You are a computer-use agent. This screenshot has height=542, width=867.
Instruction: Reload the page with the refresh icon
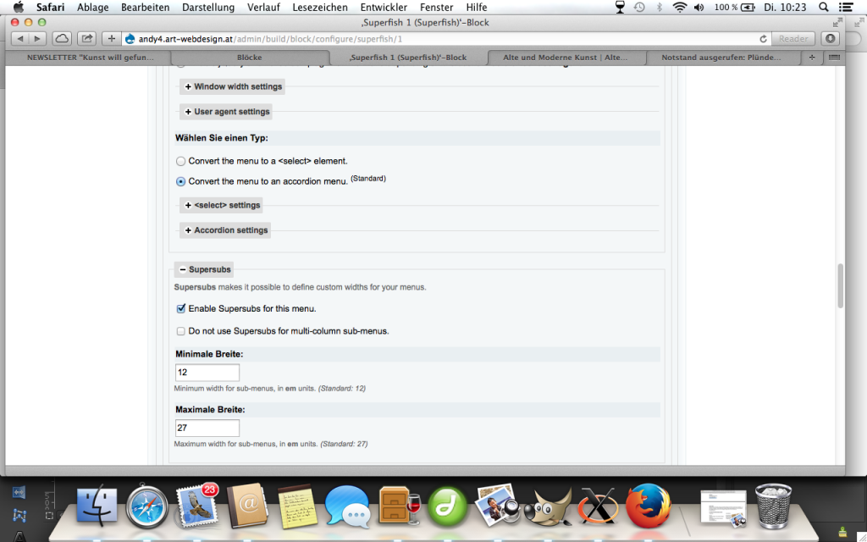tap(763, 39)
